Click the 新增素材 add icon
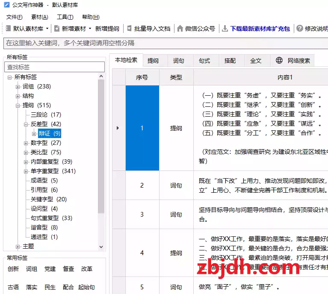The width and height of the screenshot is (328, 294). coord(57,29)
